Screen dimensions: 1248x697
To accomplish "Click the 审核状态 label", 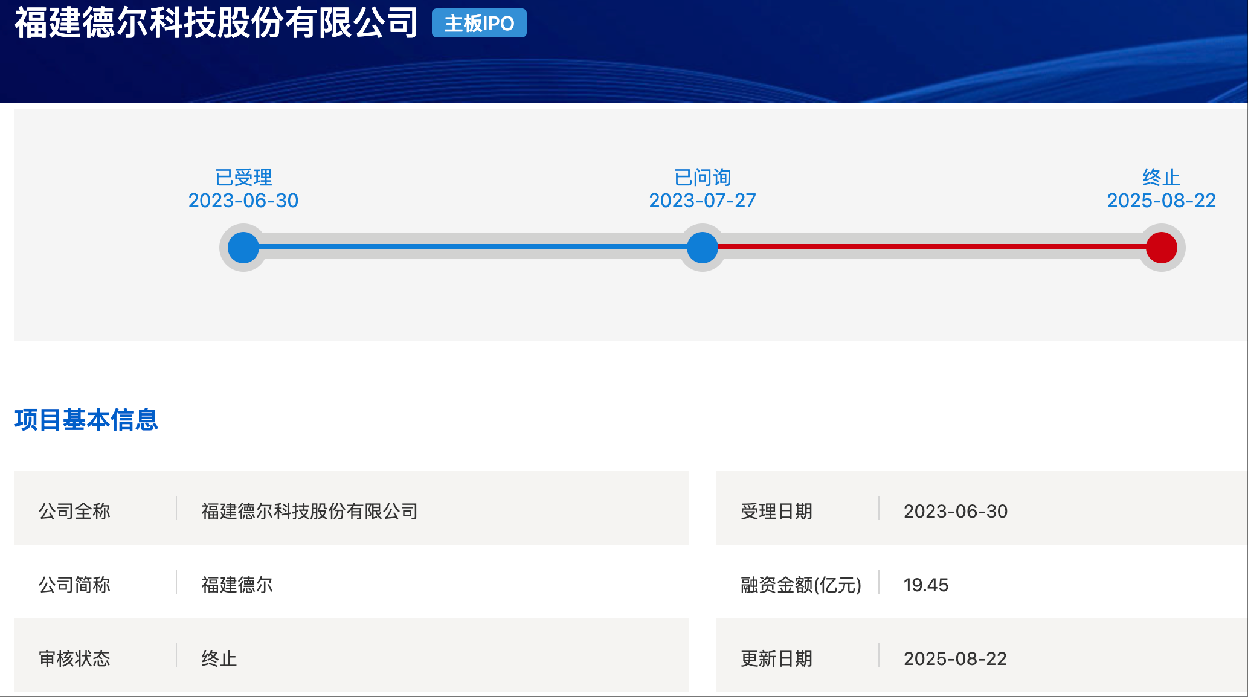I will click(x=74, y=658).
